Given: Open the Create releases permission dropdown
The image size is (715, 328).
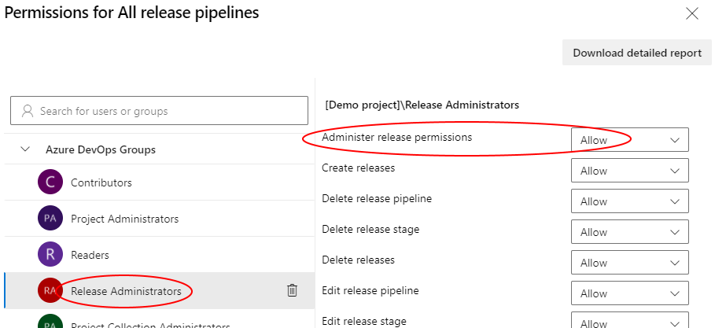Looking at the screenshot, I should pos(629,171).
